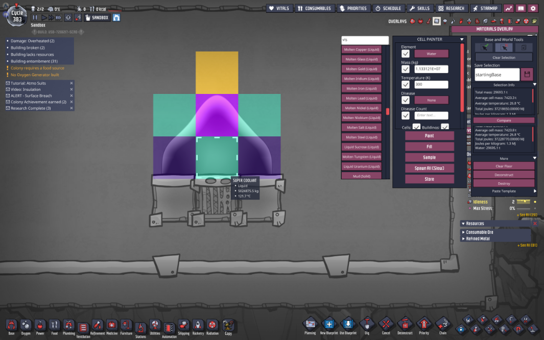Toggle the Element checkbox in Cell Painter
Viewport: 544px width, 340px height.
point(405,54)
